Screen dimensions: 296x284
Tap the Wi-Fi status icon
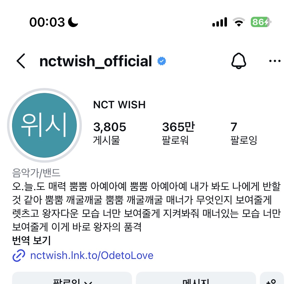[x=239, y=22]
